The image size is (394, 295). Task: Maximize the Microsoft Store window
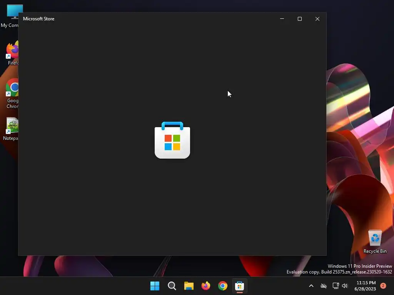pyautogui.click(x=299, y=19)
